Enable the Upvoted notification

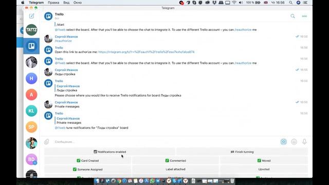264,169
